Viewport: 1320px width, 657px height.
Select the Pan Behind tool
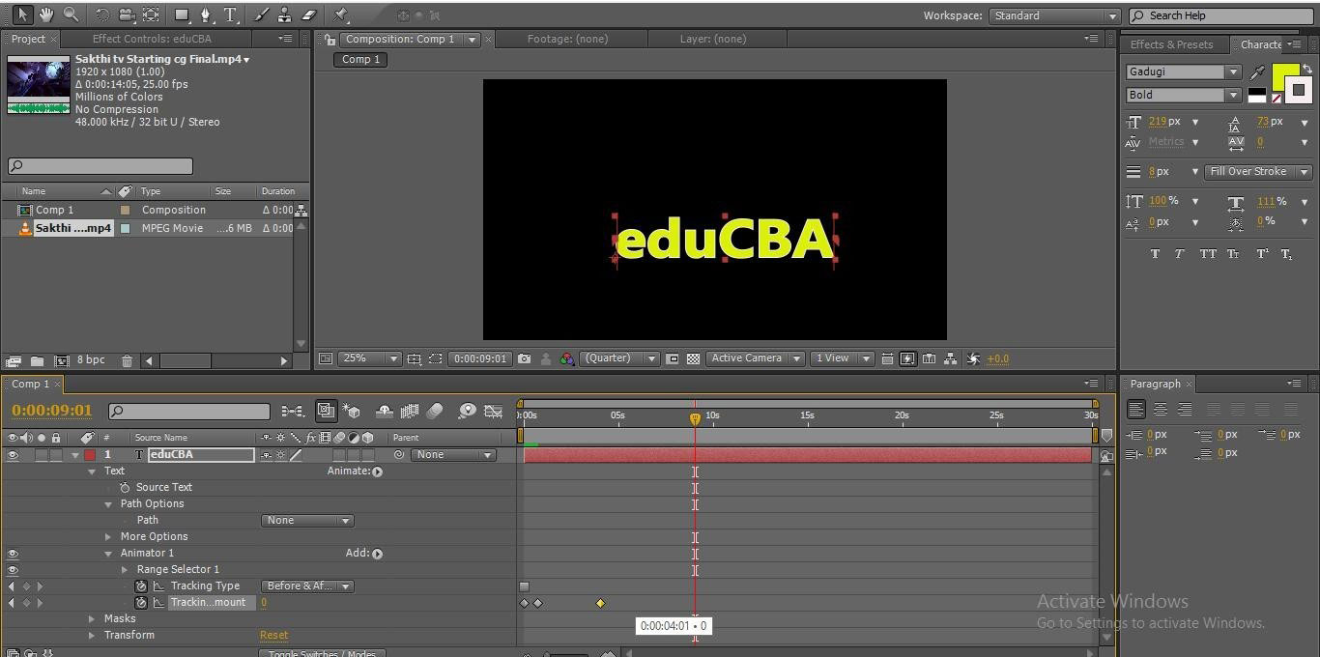coord(151,14)
